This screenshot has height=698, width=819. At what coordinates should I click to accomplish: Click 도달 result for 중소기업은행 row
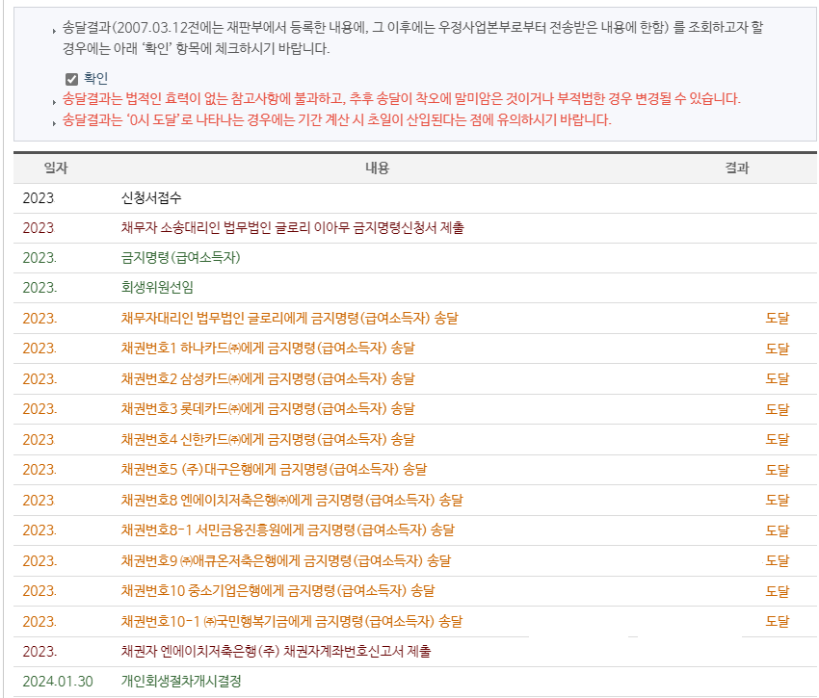point(777,591)
